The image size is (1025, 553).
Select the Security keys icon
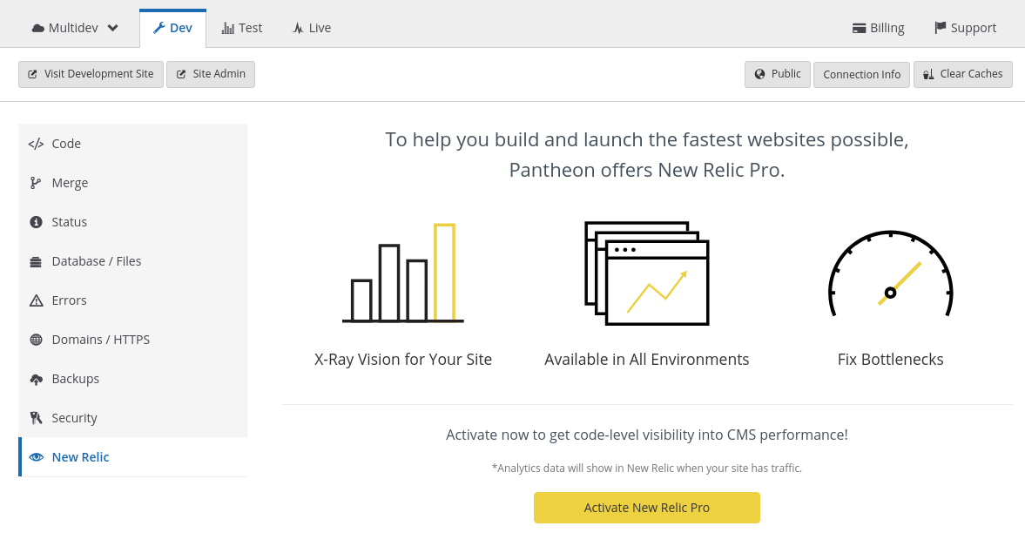click(36, 418)
